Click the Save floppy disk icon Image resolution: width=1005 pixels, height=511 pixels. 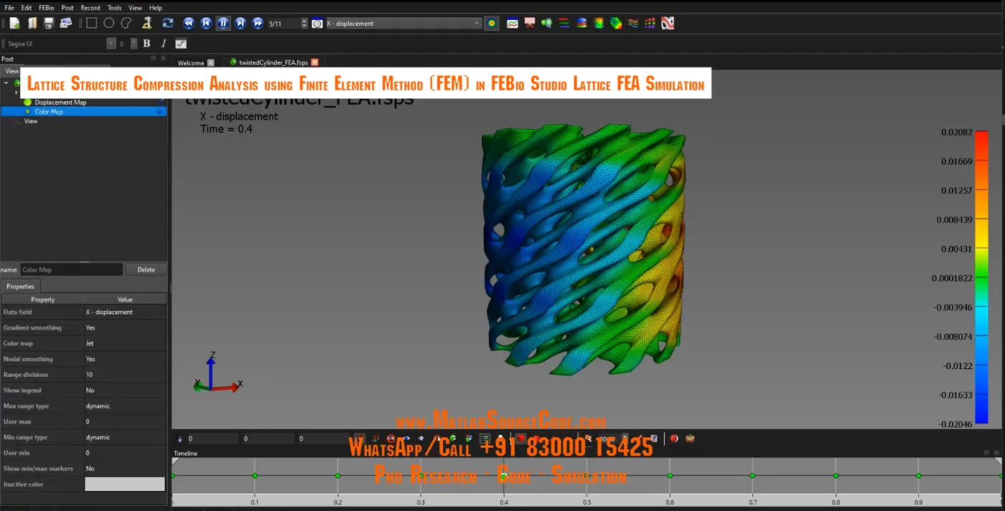tap(49, 24)
